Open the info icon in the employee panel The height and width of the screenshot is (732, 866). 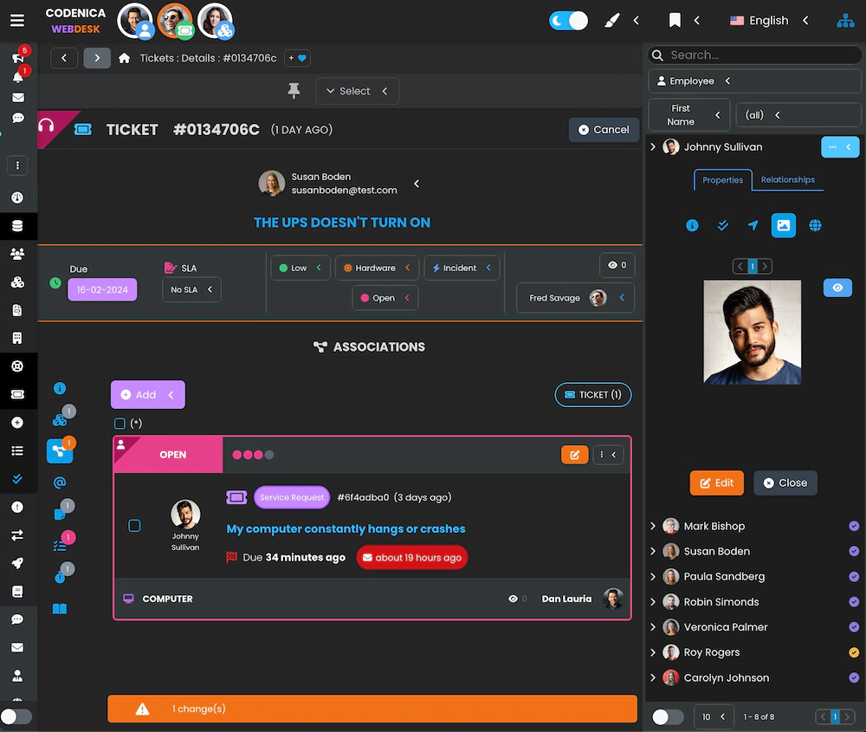(x=691, y=225)
